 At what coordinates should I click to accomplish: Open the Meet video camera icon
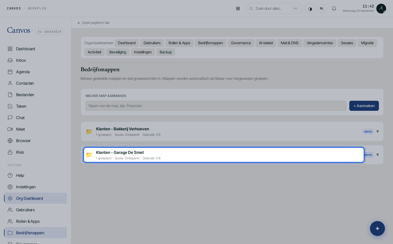click(x=10, y=129)
